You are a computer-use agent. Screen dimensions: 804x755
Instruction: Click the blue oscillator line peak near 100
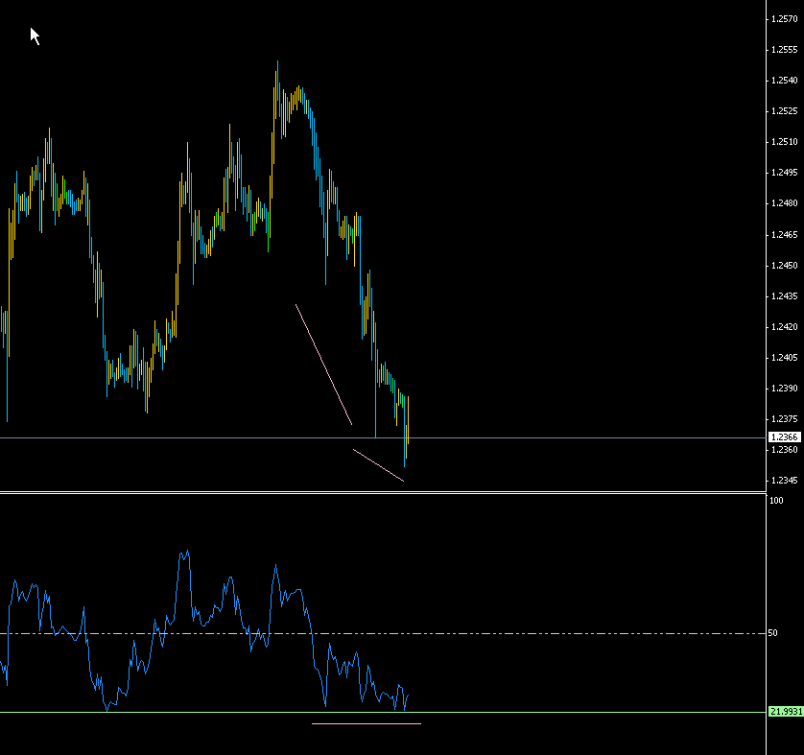tap(188, 551)
